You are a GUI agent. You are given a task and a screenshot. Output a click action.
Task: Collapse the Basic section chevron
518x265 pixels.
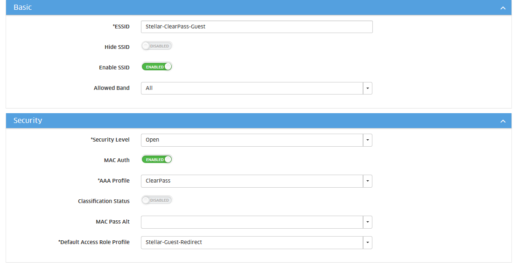pos(503,8)
